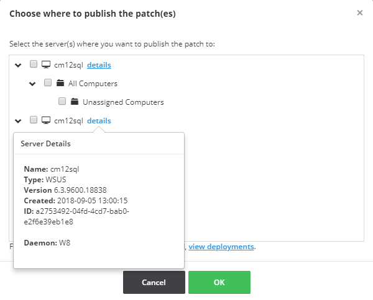Viewport: 373px width, 300px height.
Task: Click the All Computers folder icon
Action: 60,83
